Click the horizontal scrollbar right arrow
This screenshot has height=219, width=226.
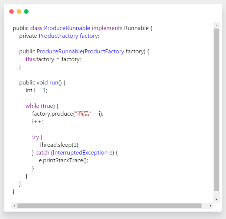[210, 206]
